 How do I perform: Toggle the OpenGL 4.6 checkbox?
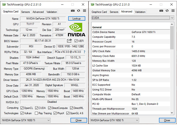click(x=68, y=113)
